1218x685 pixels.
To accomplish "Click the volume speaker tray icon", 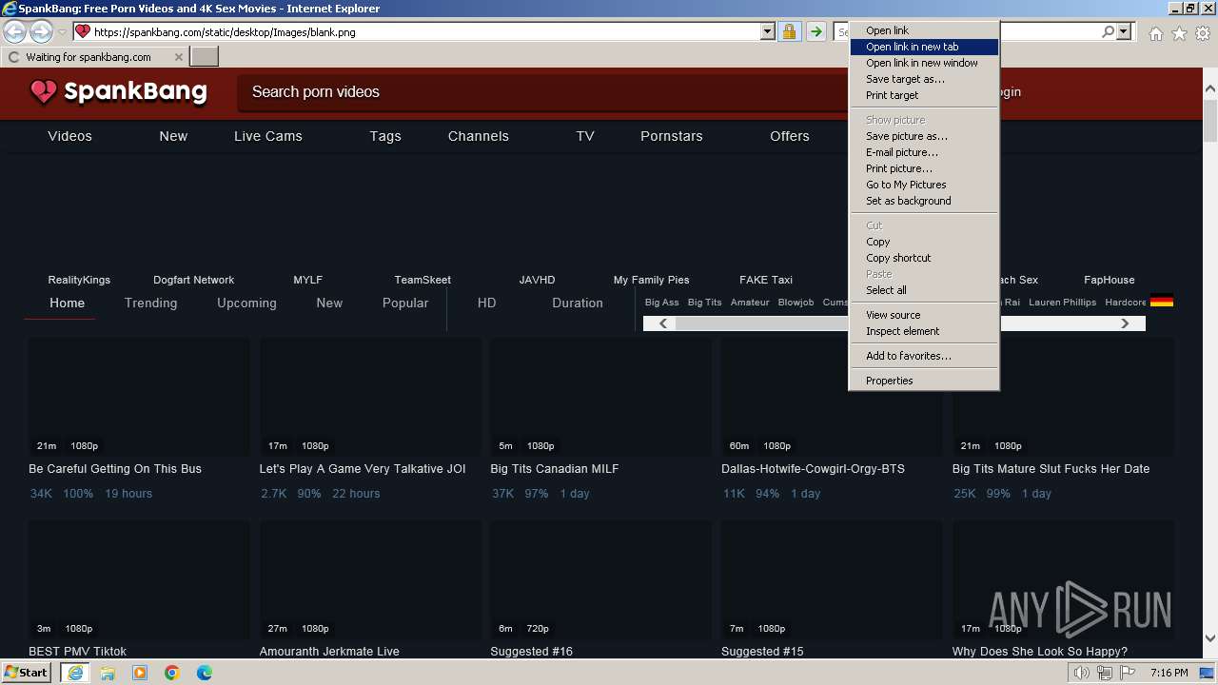I will (x=1082, y=673).
